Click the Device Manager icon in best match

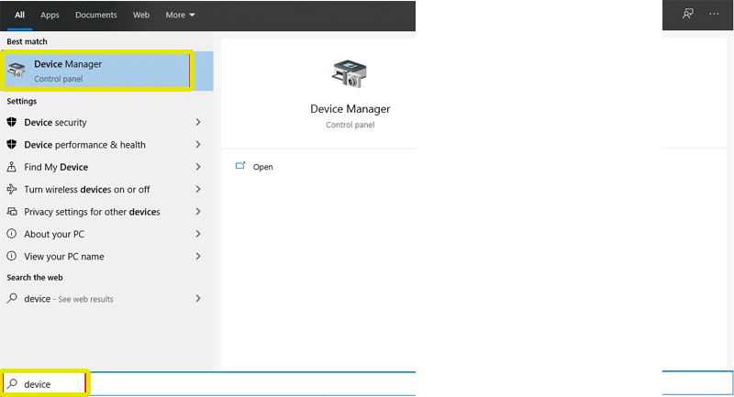(17, 70)
